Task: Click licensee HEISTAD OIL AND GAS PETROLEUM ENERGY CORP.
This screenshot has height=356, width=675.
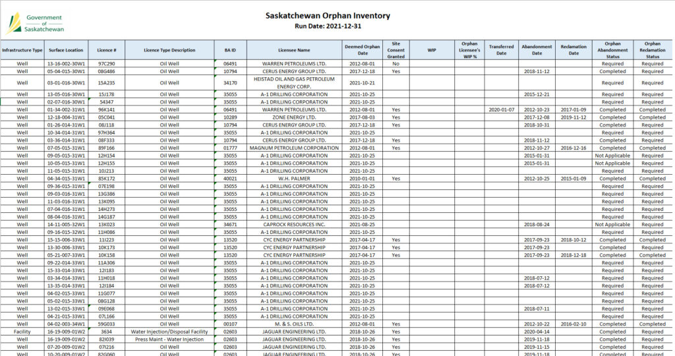Action: (294, 82)
